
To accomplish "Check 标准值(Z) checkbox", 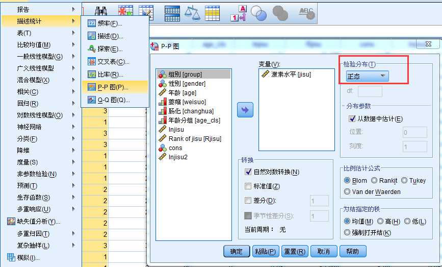I will [248, 186].
